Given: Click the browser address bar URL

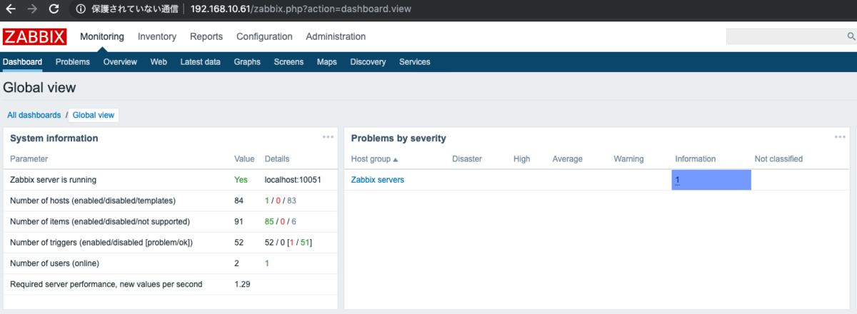Looking at the screenshot, I should (x=301, y=10).
